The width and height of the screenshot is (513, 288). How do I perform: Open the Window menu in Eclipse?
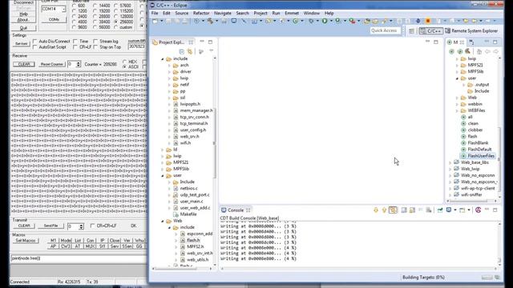[x=311, y=13]
